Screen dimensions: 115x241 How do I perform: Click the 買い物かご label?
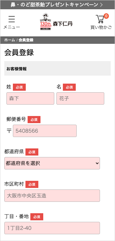point(101,27)
